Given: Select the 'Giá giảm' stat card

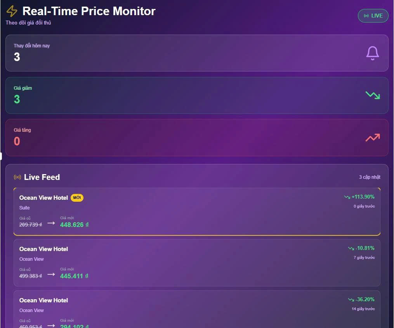Looking at the screenshot, I should click(x=197, y=95).
